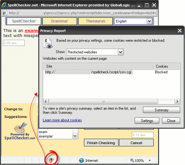Click the Privacy Report document eye icon

[x=48, y=43]
